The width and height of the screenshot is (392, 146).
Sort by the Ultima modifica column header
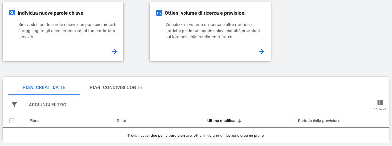coord(222,121)
